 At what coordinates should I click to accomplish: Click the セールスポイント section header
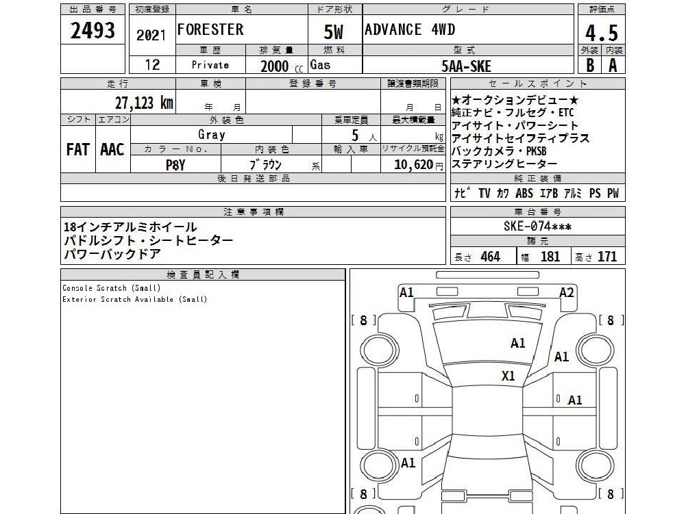(x=538, y=83)
